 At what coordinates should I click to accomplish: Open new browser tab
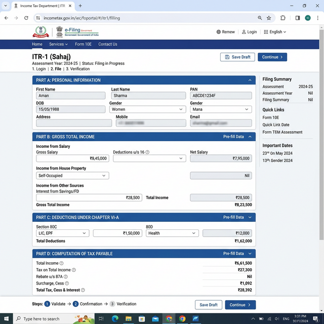(x=80, y=6)
